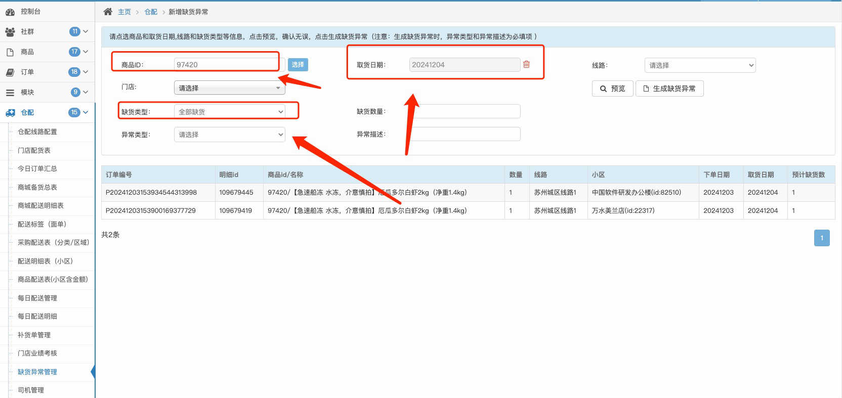Click the hamburger icon beside 模块
Screen dimensions: 842x398
(10, 93)
